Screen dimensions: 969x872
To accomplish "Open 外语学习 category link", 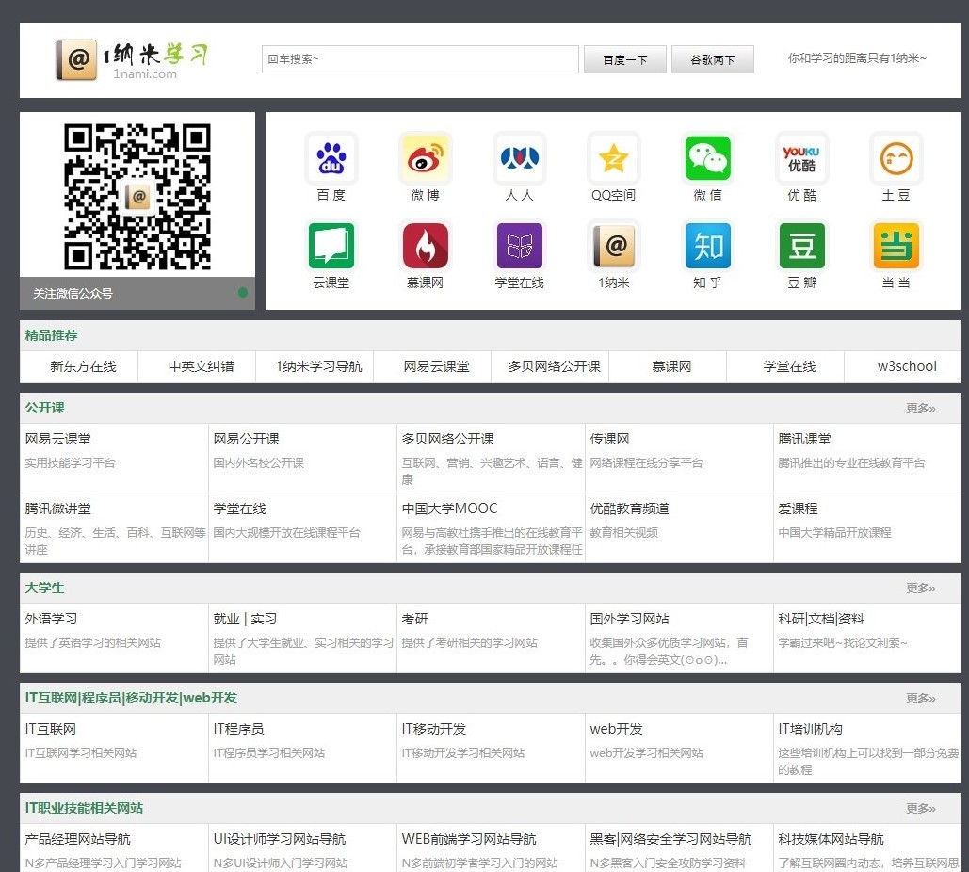I will (51, 619).
